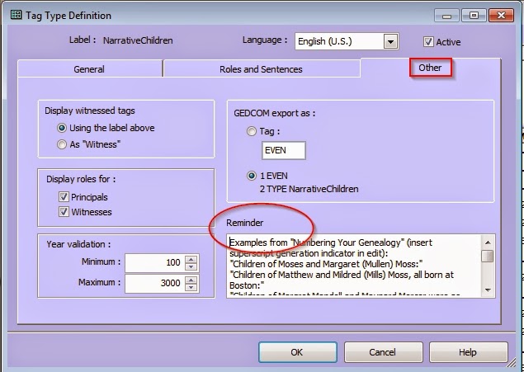
Task: Select 'Using the label above' radio option
Action: click(62, 128)
